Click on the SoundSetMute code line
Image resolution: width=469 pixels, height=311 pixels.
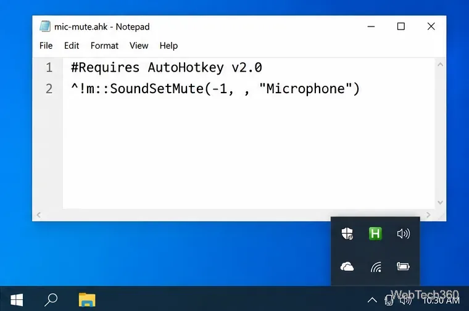215,89
